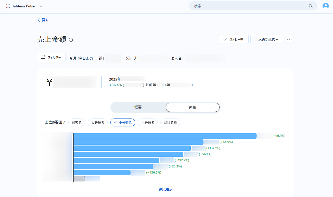333x197 pixels.
Task: Click the top blue bar (+16.9%)
Action: (165, 136)
